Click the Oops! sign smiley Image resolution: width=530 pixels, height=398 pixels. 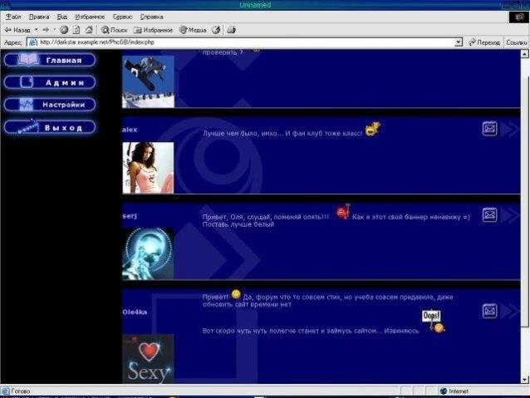[434, 322]
